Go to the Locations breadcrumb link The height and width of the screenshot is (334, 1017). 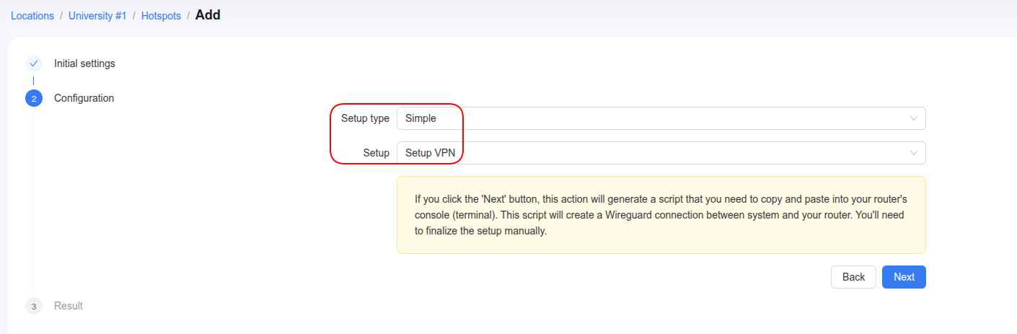tap(32, 16)
